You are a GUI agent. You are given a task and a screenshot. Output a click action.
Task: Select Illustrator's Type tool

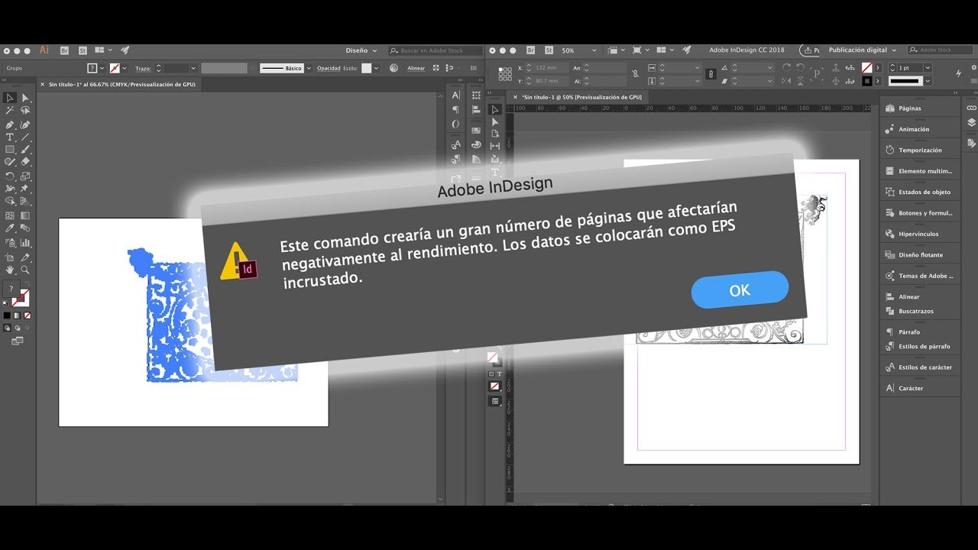click(x=9, y=137)
